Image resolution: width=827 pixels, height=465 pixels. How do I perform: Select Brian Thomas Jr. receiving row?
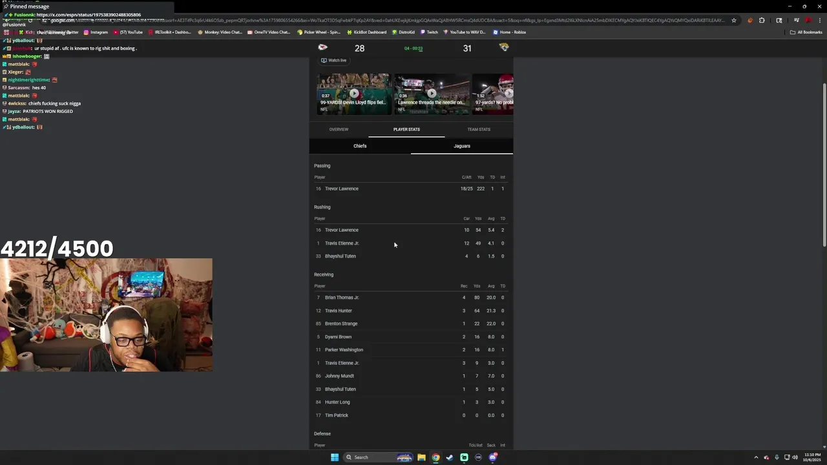[x=411, y=298]
